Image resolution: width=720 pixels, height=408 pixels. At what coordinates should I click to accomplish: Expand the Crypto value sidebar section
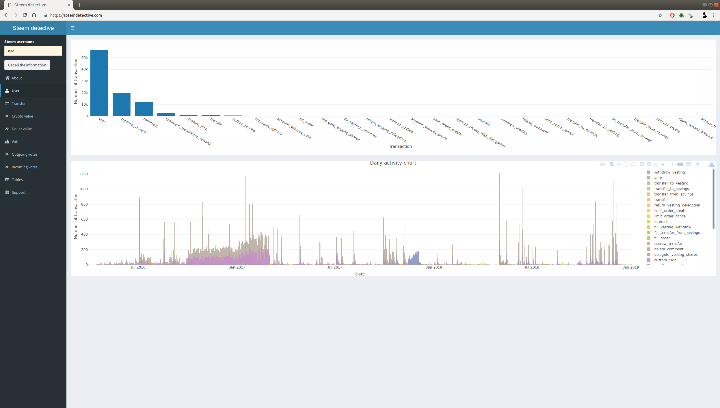(22, 116)
